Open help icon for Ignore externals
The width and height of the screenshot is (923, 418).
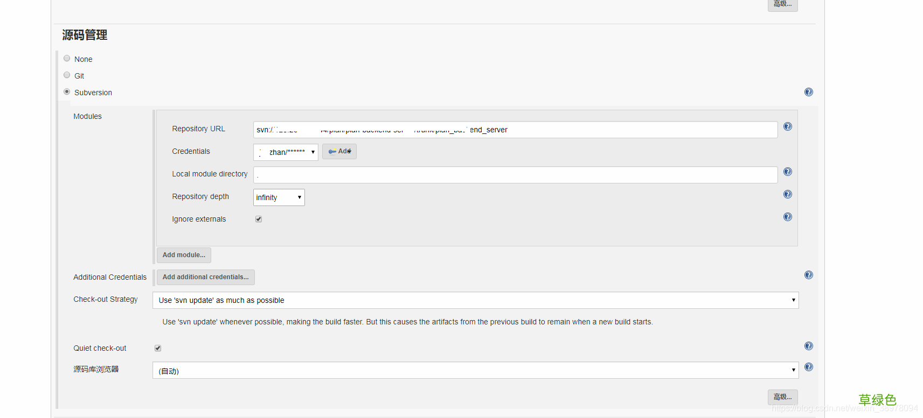click(x=787, y=217)
